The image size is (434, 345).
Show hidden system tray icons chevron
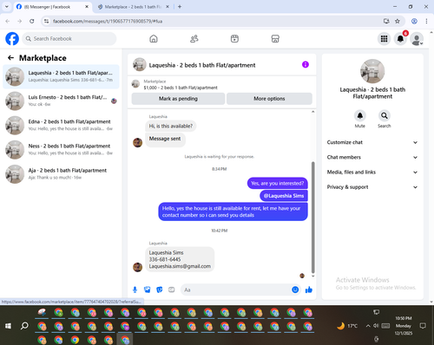pos(368,326)
